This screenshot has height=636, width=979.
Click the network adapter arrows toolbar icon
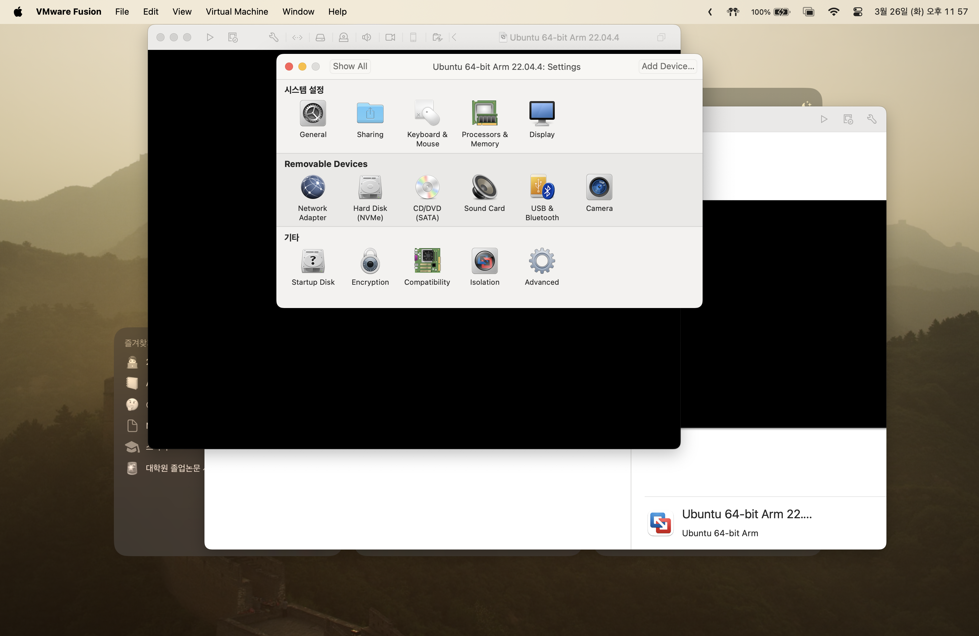[x=297, y=37]
